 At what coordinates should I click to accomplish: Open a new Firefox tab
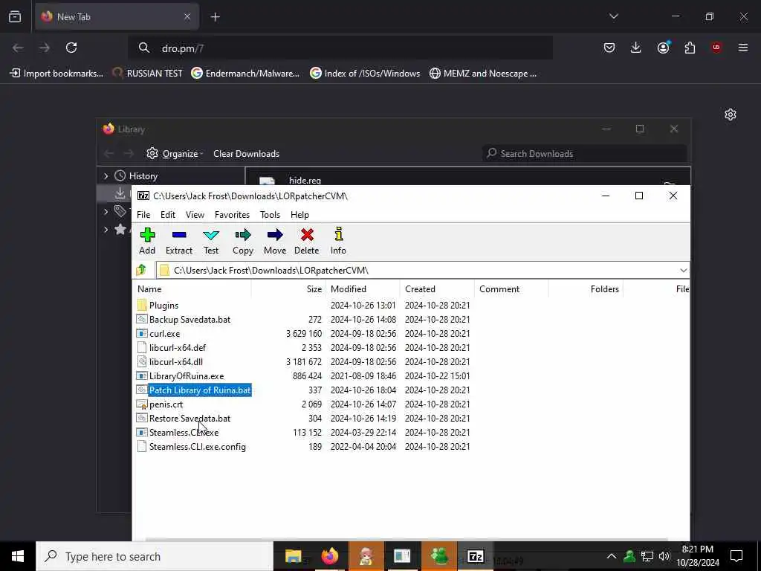point(215,17)
